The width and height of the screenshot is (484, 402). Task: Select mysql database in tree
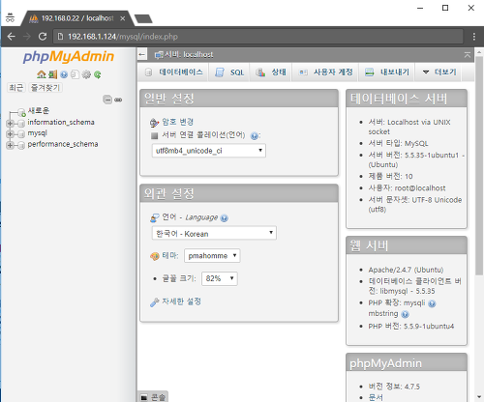pyautogui.click(x=37, y=133)
